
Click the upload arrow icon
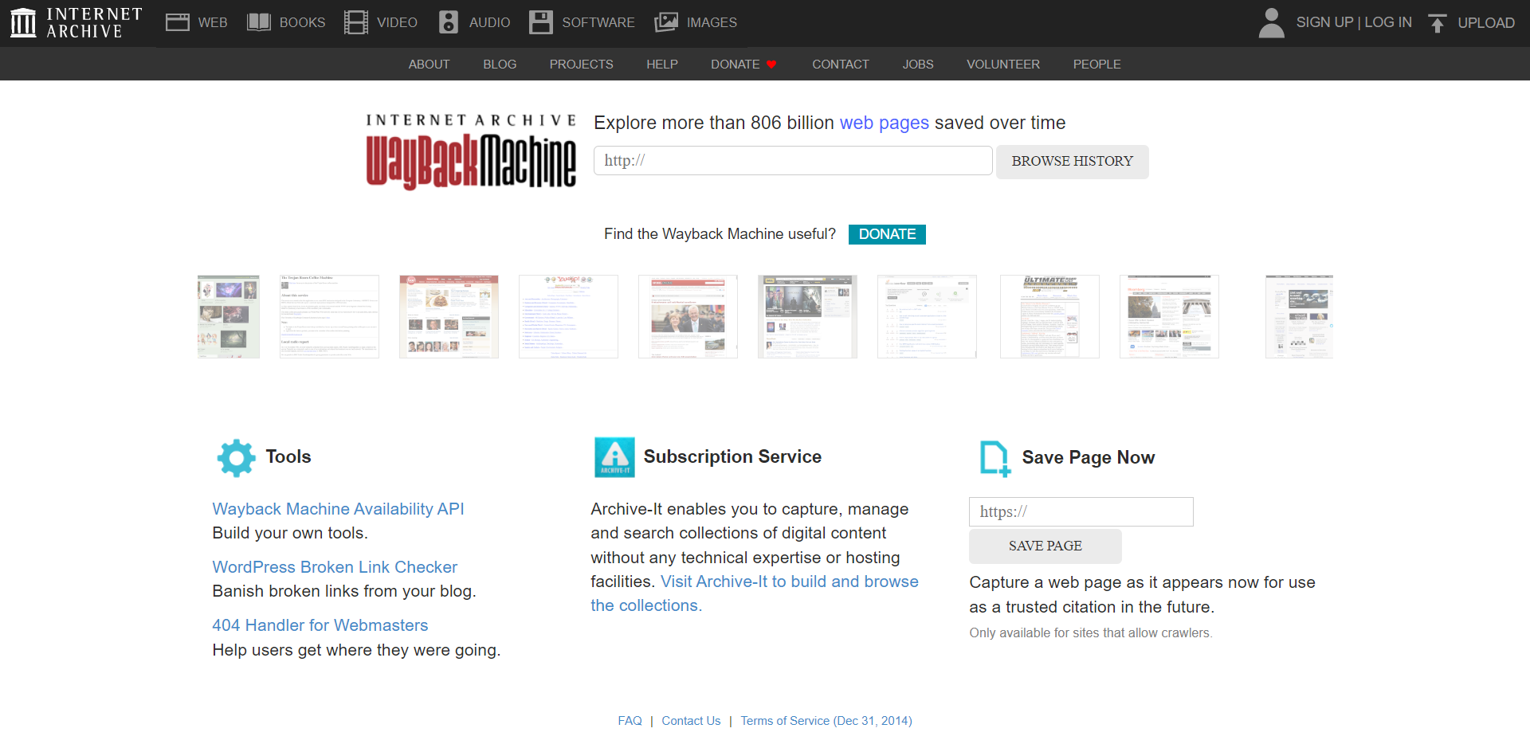coord(1438,23)
